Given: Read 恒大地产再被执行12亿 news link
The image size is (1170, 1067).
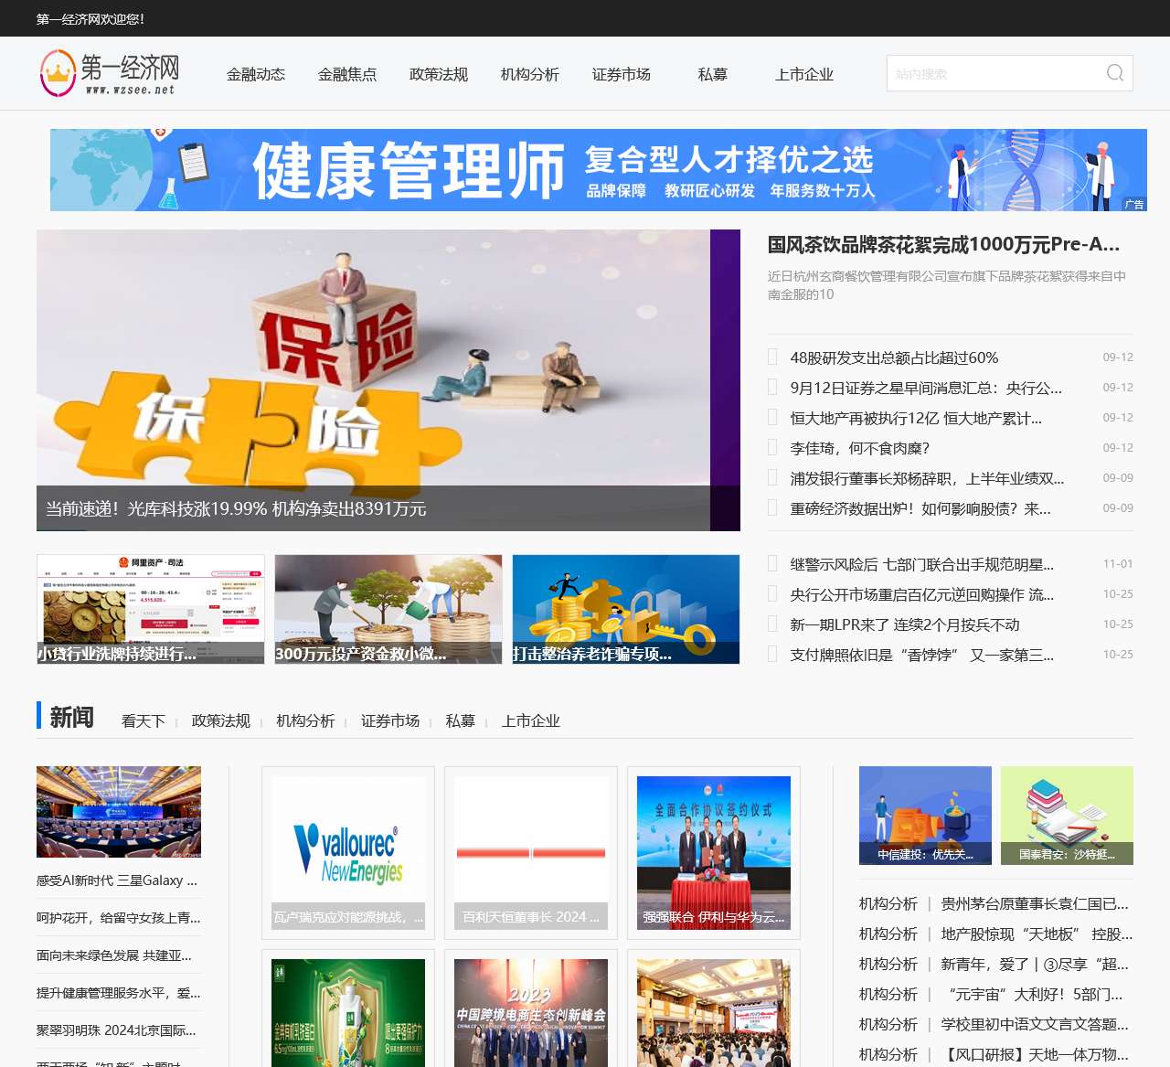Looking at the screenshot, I should pyautogui.click(x=916, y=418).
